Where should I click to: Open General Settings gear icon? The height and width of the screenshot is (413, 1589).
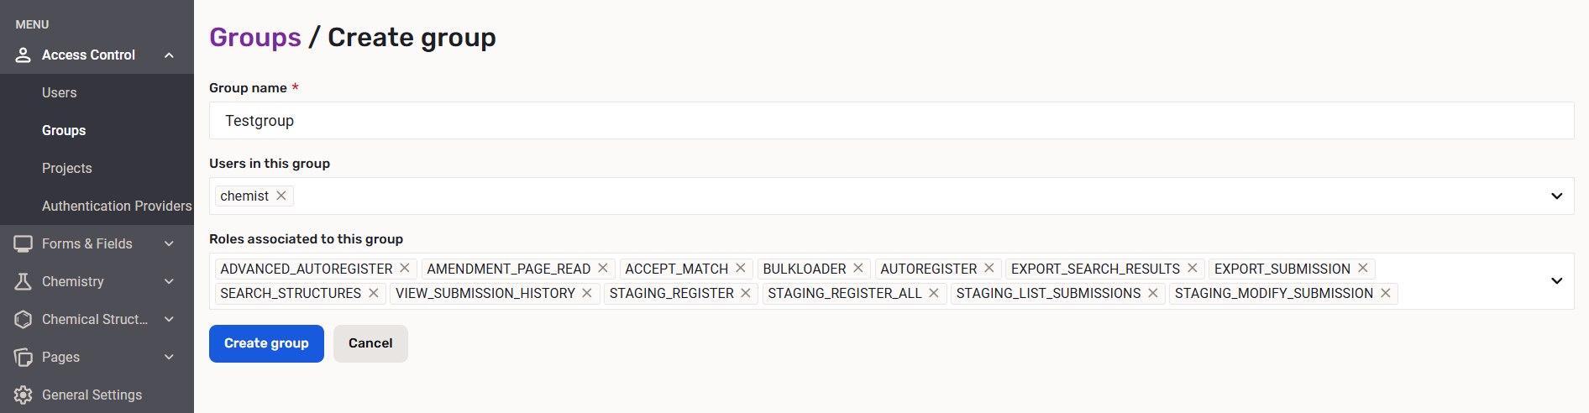[x=24, y=395]
